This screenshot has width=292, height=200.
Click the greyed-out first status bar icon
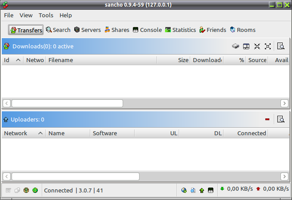coord(8,190)
